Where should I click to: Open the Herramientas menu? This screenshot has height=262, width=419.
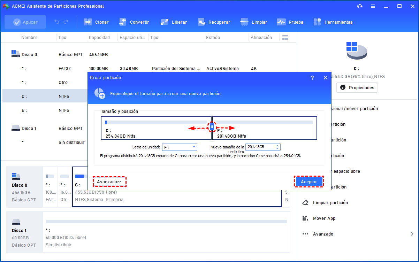[x=333, y=22]
